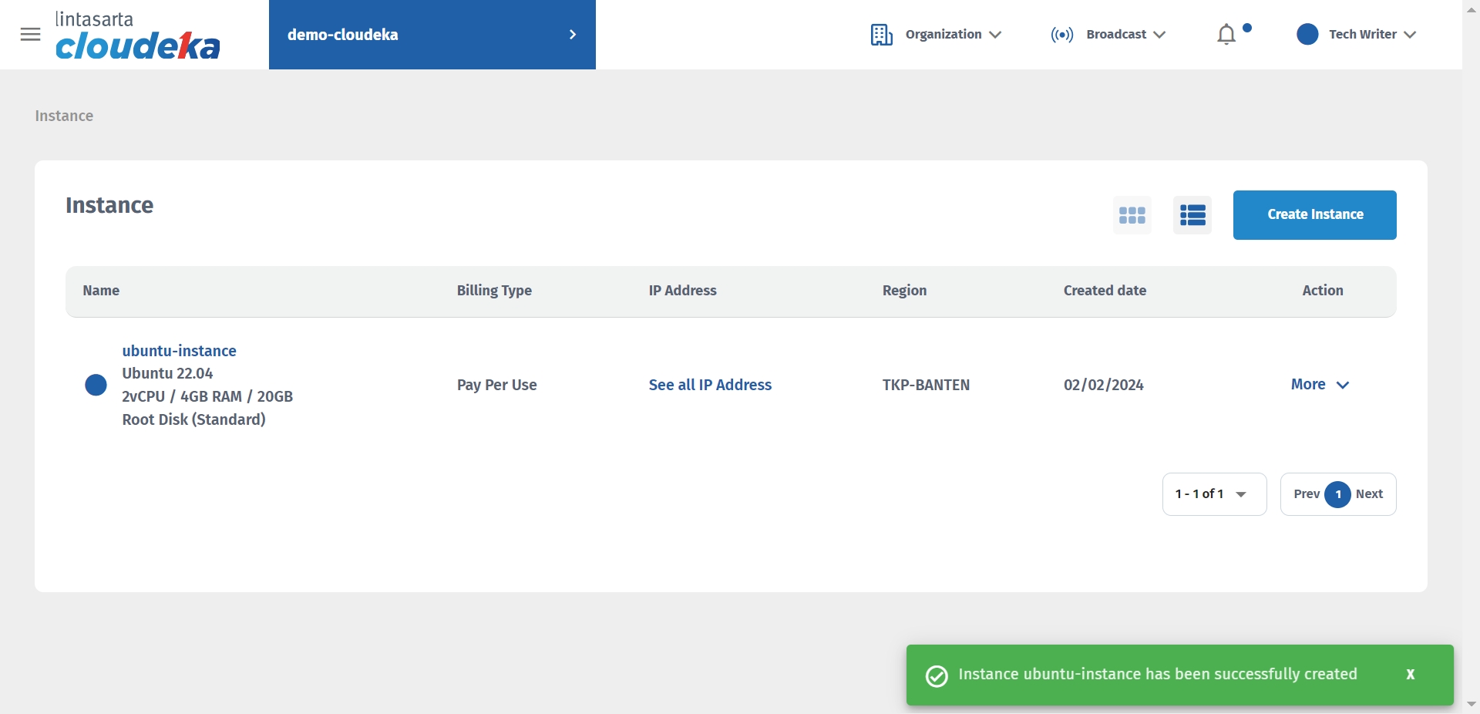Click the success toast message text
1480x714 pixels.
pos(1157,675)
